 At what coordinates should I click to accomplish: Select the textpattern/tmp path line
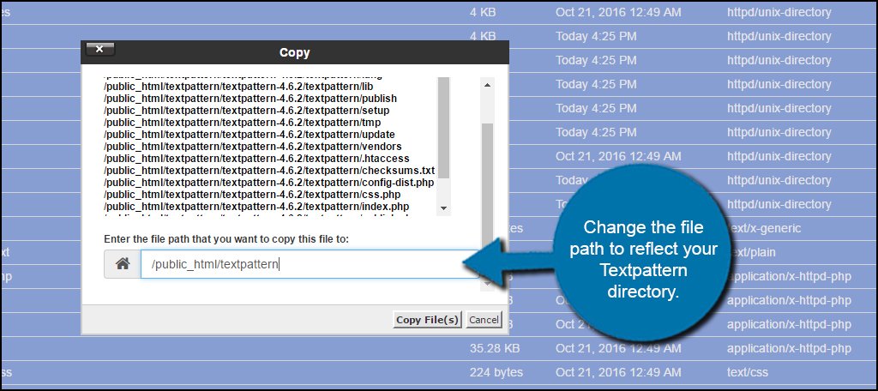pyautogui.click(x=243, y=122)
